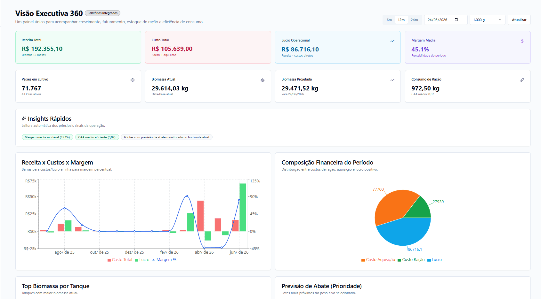Click the Receita Total value R$ 192.355,10
The image size is (541, 299).
coord(42,49)
